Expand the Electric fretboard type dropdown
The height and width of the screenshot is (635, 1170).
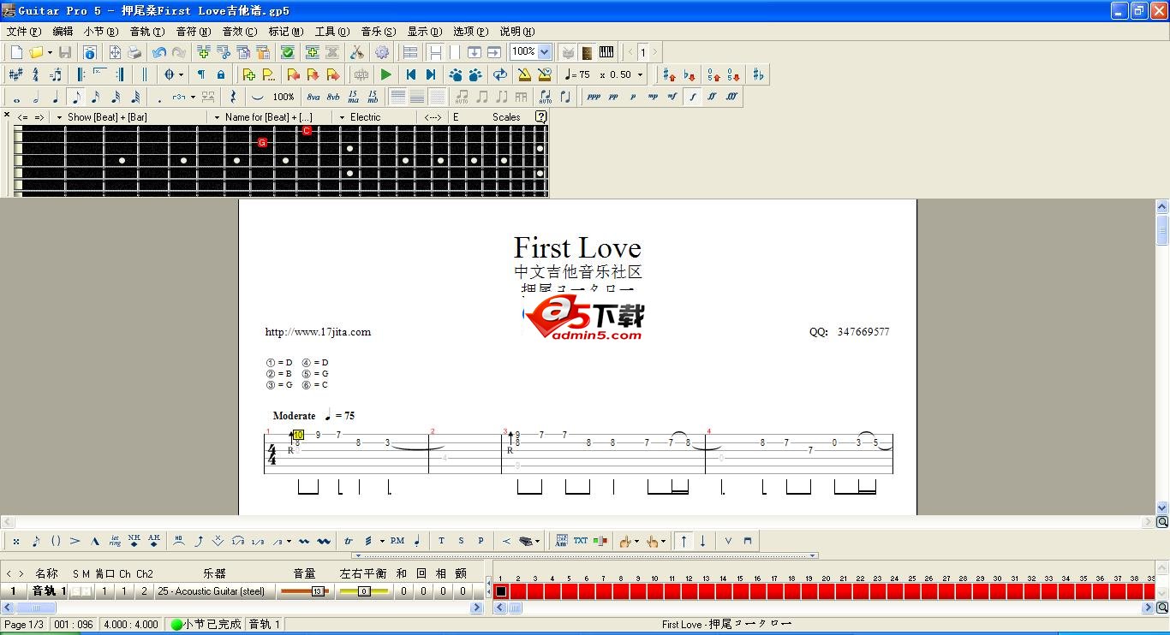[343, 117]
